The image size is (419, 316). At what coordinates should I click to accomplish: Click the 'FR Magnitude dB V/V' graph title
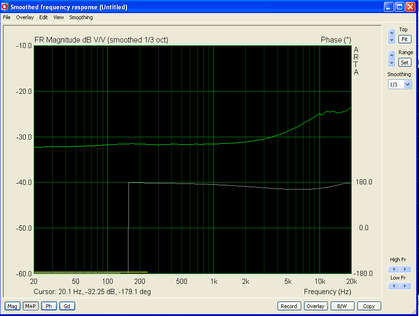[x=101, y=40]
